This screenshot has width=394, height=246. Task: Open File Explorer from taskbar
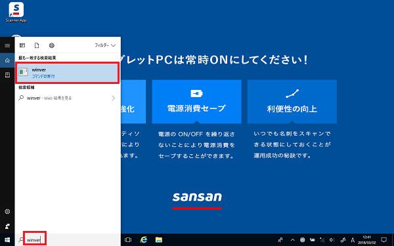tap(158, 240)
